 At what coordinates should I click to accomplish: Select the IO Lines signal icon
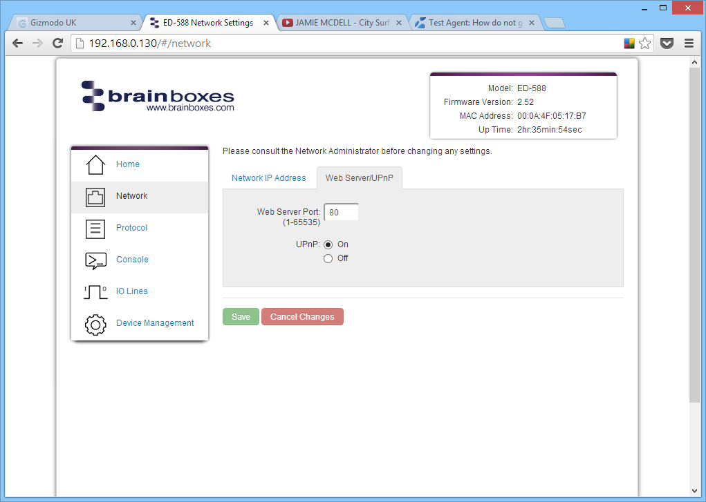click(95, 291)
